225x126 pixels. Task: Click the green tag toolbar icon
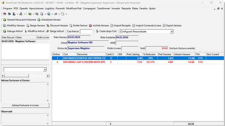pyautogui.click(x=30, y=14)
